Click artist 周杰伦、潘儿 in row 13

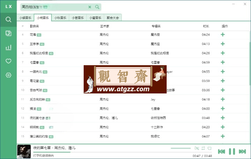pos(109,118)
